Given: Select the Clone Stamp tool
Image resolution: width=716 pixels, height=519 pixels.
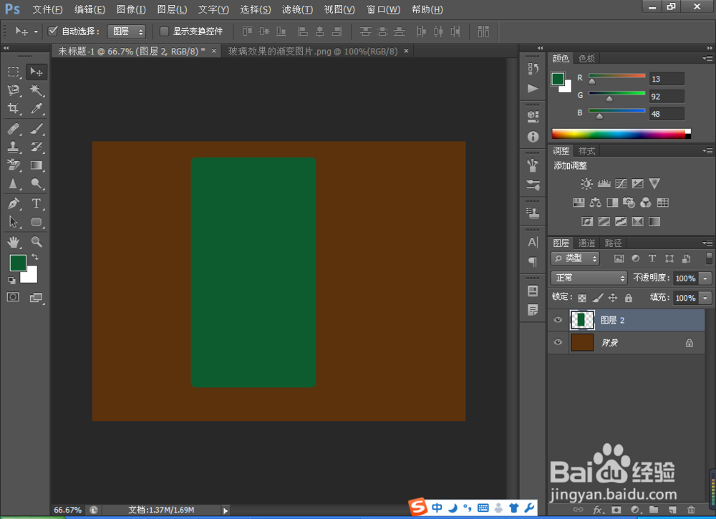Looking at the screenshot, I should (x=13, y=147).
